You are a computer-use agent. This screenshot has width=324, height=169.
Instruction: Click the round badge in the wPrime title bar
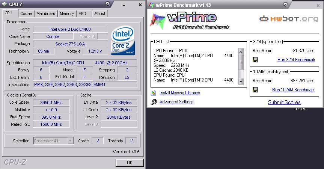[285, 5]
